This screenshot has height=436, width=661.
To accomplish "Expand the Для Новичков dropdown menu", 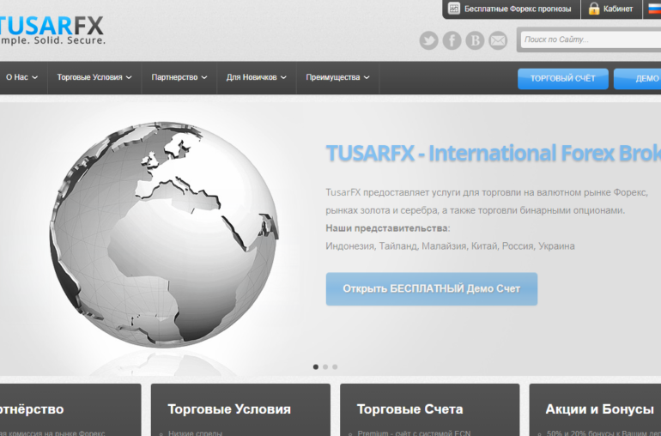I will pyautogui.click(x=256, y=77).
